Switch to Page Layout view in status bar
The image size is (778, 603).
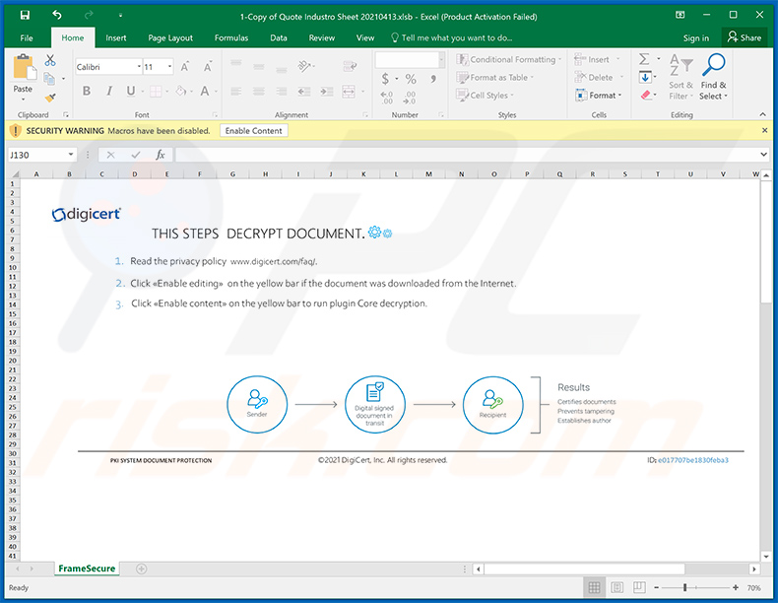pos(619,588)
